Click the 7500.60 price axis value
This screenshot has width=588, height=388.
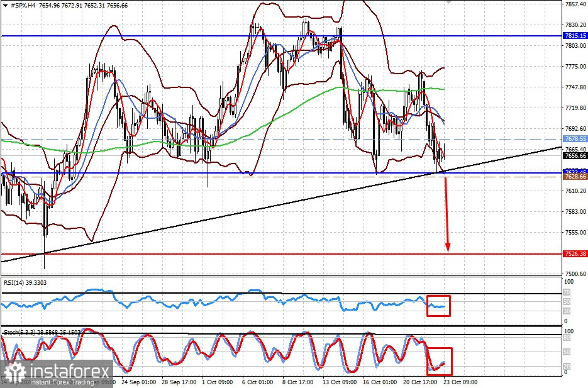click(x=575, y=274)
